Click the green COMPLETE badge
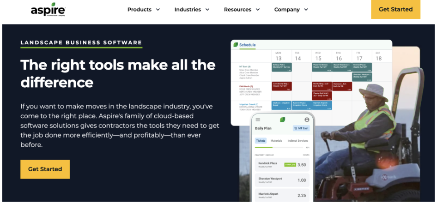This screenshot has width=437, height=204. [x=290, y=165]
